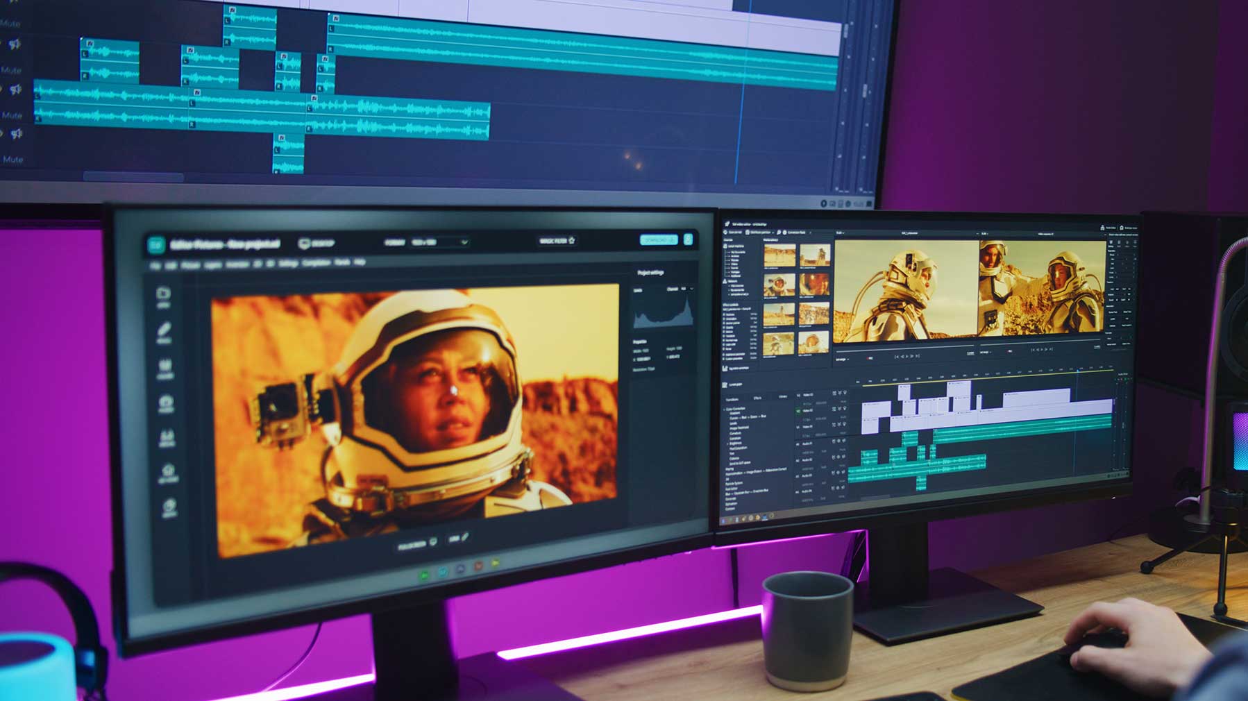
Task: Open the Settings menu in editor menu bar
Action: 288,264
